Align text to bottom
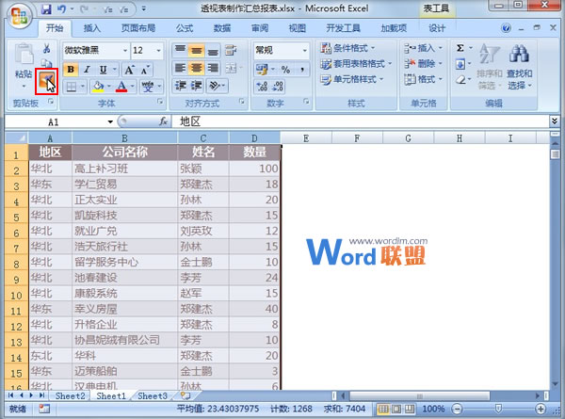Image resolution: width=565 pixels, height=419 pixels. point(213,50)
